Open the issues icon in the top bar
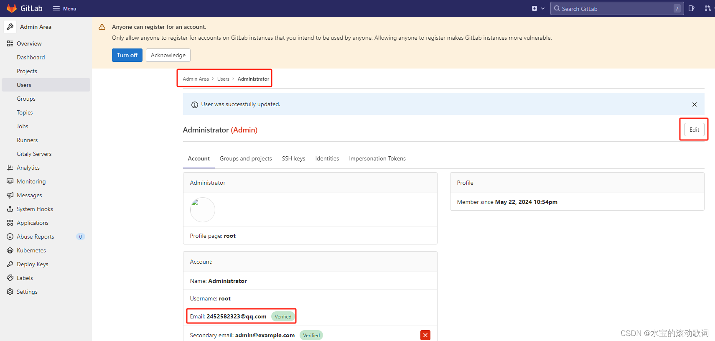This screenshot has height=341, width=715. click(x=692, y=8)
